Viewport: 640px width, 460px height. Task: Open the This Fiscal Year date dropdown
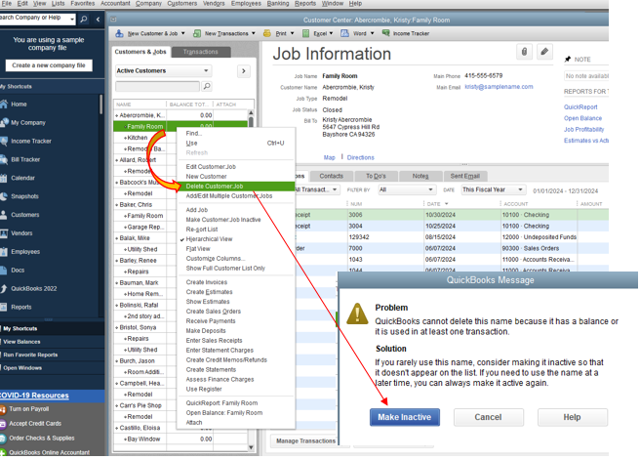click(493, 189)
